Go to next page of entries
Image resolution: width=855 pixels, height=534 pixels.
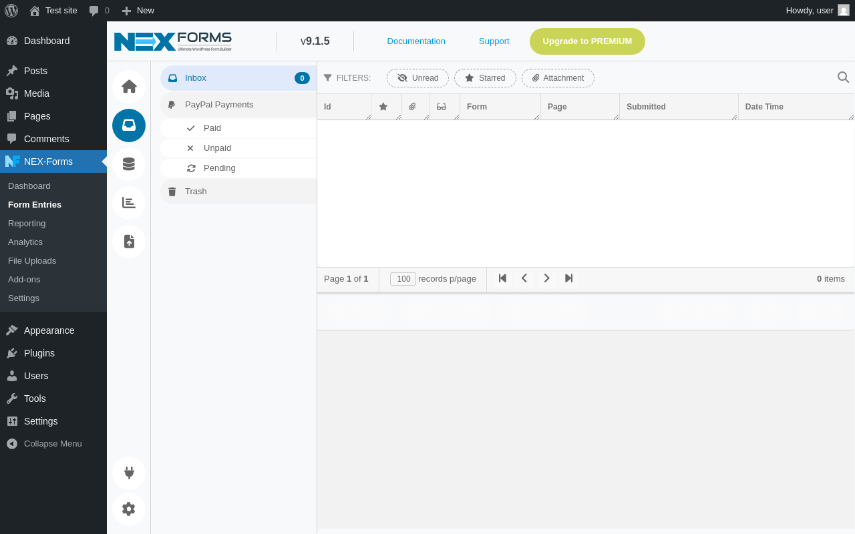(546, 278)
